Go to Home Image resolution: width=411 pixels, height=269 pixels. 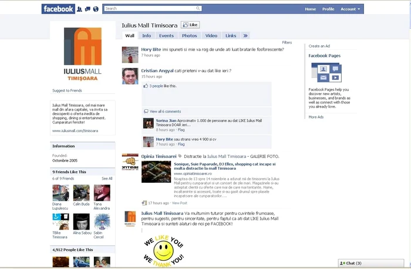click(311, 9)
